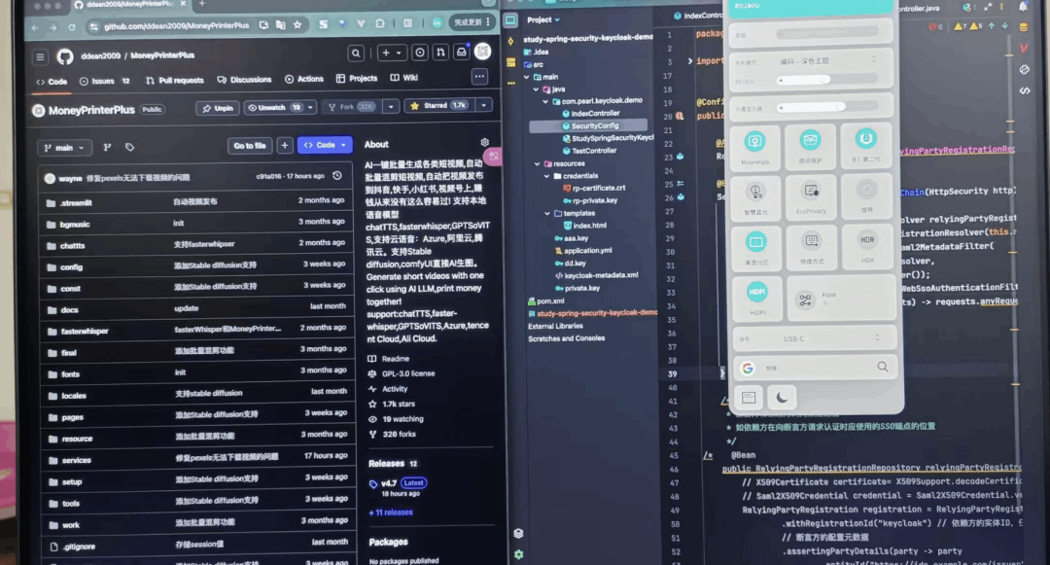This screenshot has height=565, width=1050.
Task: Click the GitHub search icon button
Action: (x=356, y=53)
